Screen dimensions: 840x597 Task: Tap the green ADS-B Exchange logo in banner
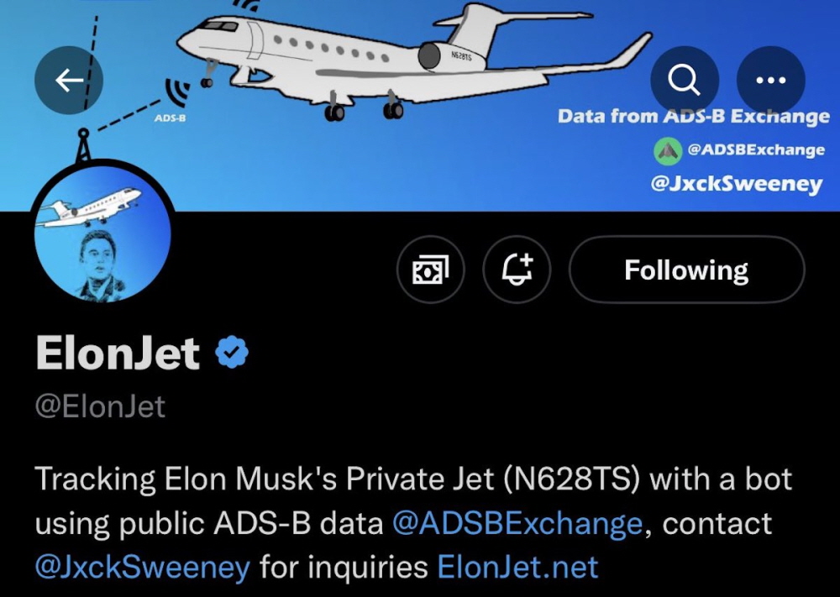click(668, 150)
